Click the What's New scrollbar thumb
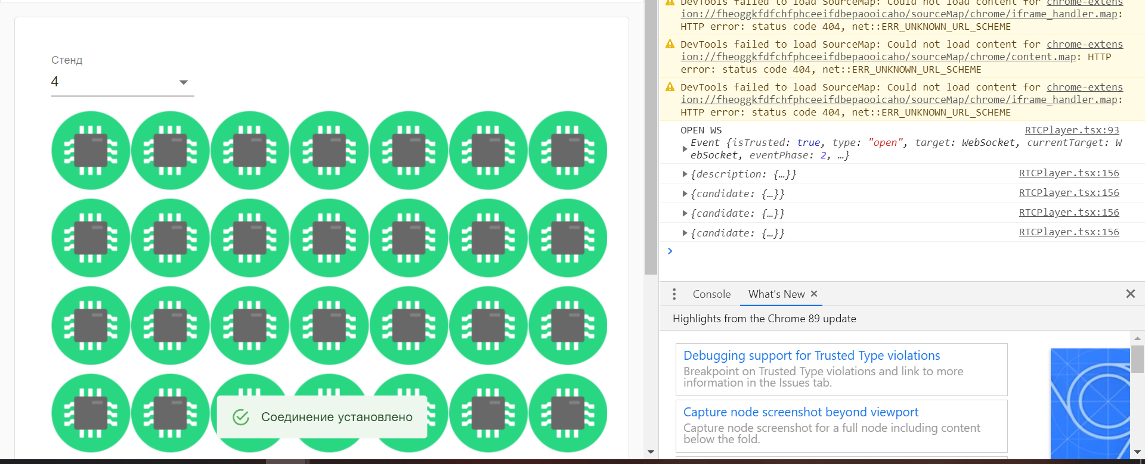This screenshot has height=464, width=1145. (x=1137, y=359)
